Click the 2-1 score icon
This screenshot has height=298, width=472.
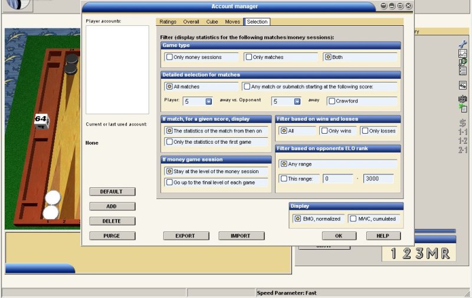(x=463, y=150)
